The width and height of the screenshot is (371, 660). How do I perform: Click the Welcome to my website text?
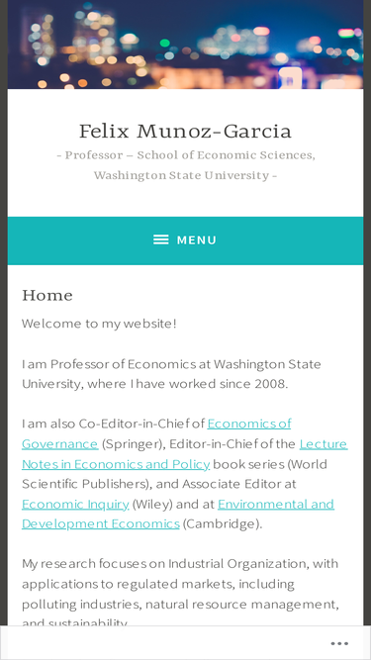pos(99,324)
